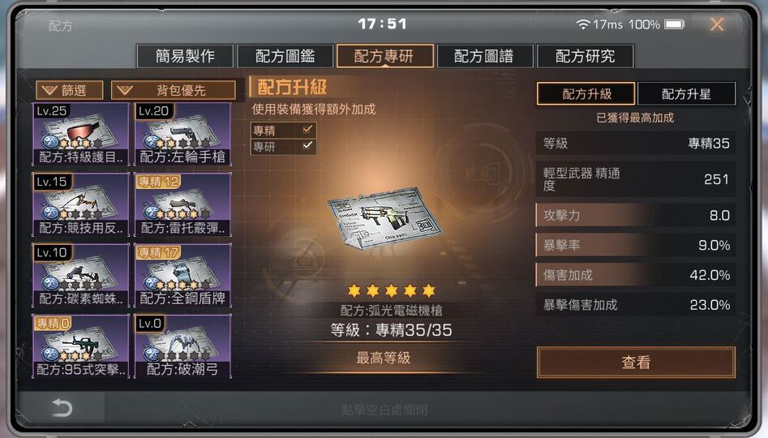Viewport: 768px width, 438px height.
Task: Open the 全鋼盾牌 shield recipe
Action: tap(182, 275)
